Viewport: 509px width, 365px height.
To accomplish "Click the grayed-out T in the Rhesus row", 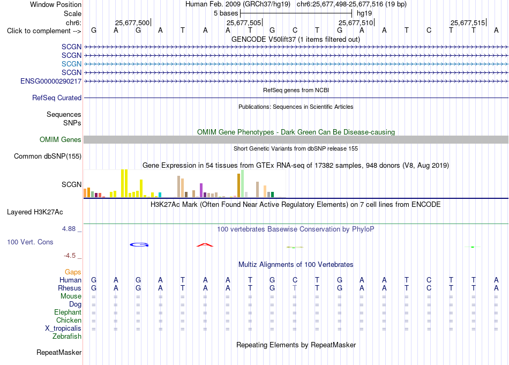I will [x=295, y=288].
